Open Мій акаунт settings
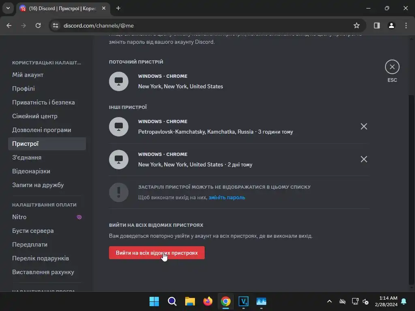 coord(47,75)
